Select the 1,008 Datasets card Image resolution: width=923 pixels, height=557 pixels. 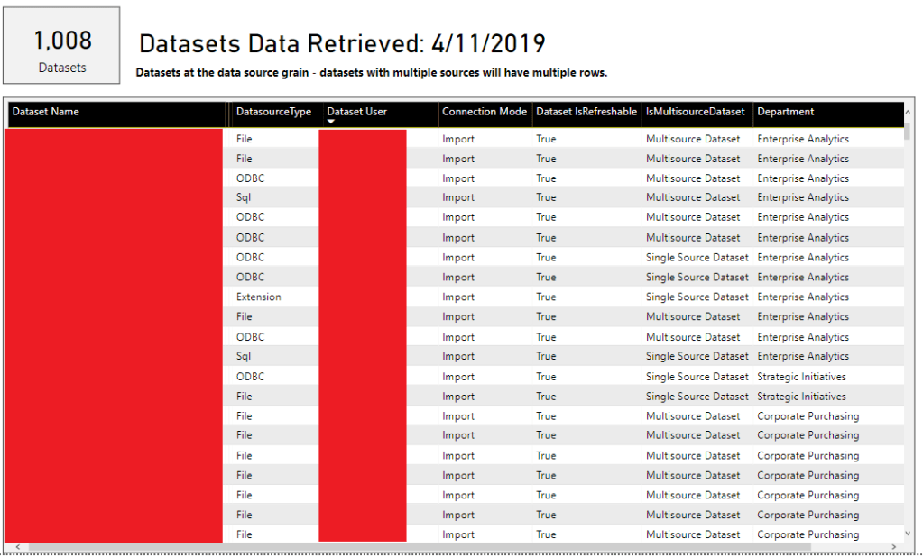[x=61, y=44]
